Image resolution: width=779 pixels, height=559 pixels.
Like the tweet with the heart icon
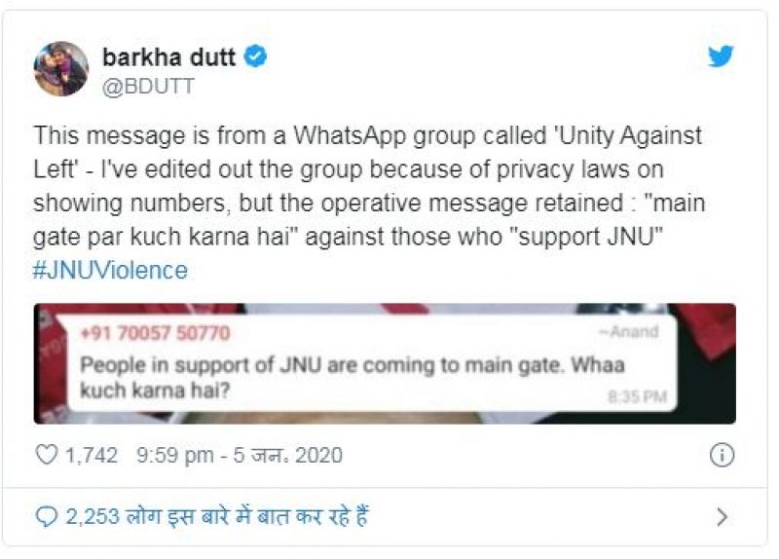click(47, 455)
